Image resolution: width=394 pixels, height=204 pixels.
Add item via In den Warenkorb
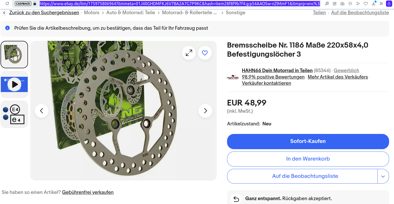pos(308,159)
